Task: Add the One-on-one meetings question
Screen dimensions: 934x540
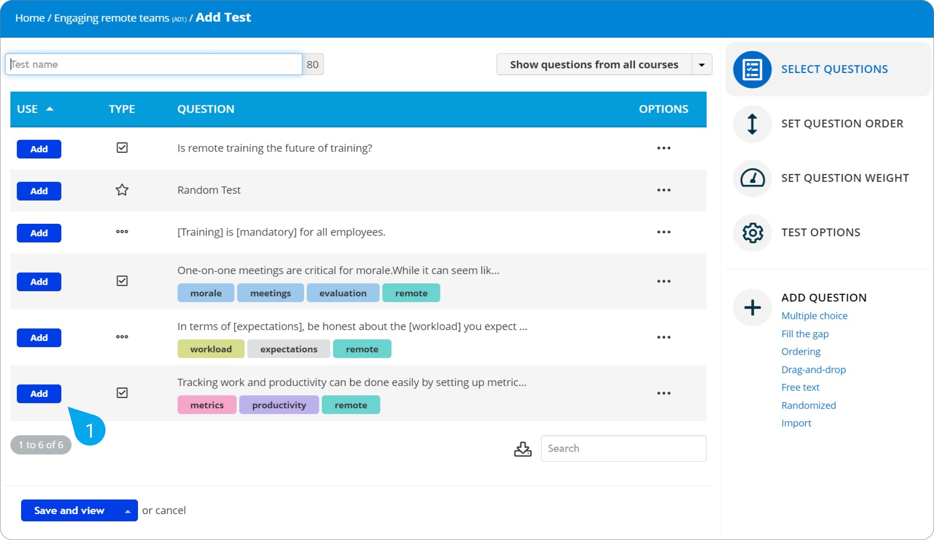Action: [x=39, y=282]
